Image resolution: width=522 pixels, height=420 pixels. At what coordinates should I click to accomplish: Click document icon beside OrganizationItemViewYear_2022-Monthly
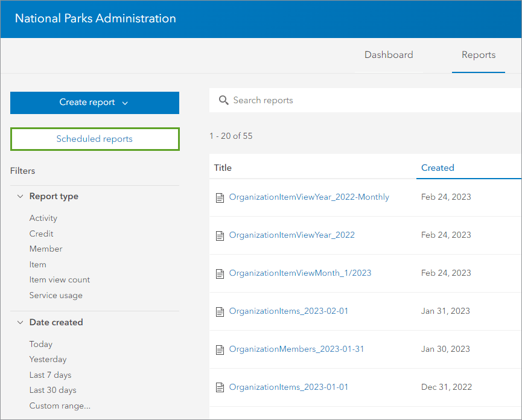pyautogui.click(x=220, y=197)
